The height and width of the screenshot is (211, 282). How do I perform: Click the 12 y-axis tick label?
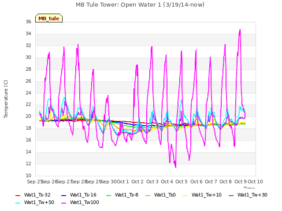tap(28, 164)
